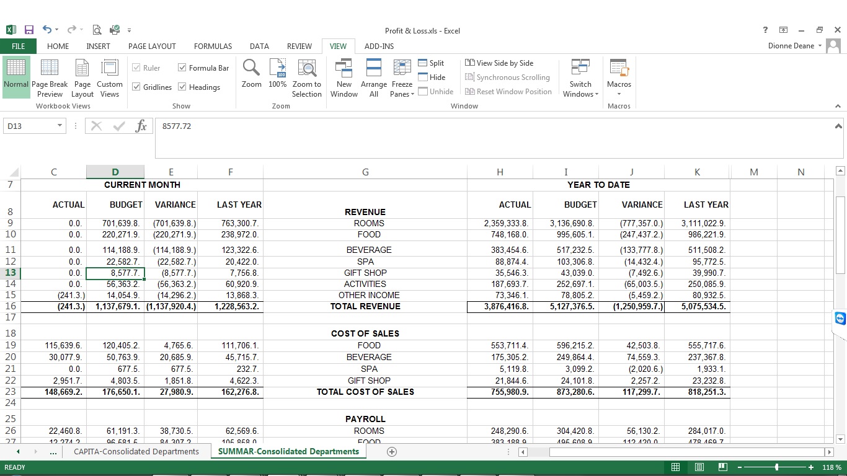Click the Zoom magnifier icon

click(x=251, y=68)
